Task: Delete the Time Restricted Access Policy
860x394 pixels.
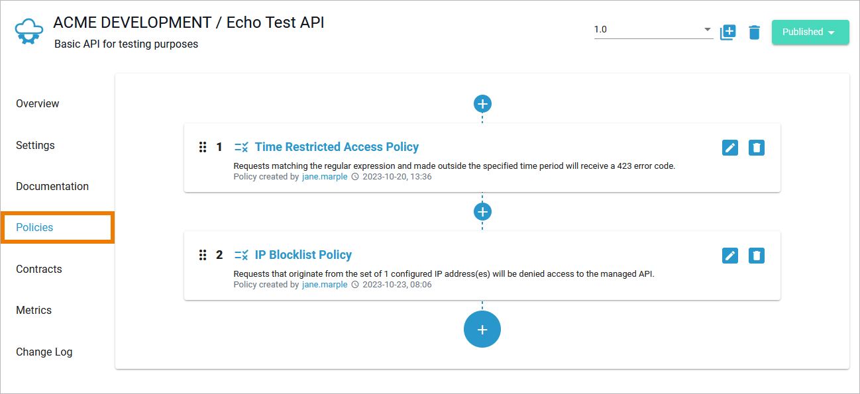Action: point(756,148)
